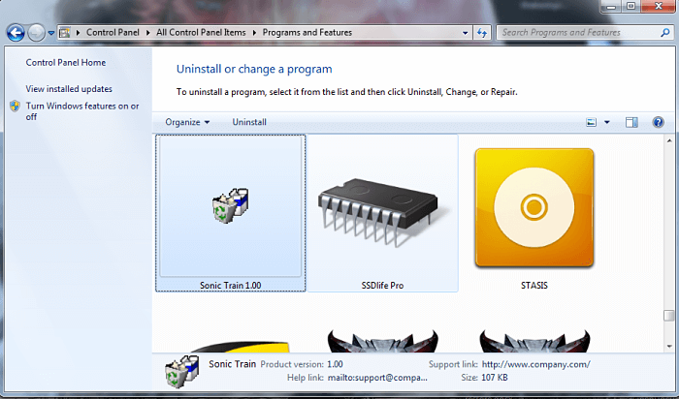The width and height of the screenshot is (679, 399).
Task: Click Sonic Train name in details pane
Action: tap(232, 364)
